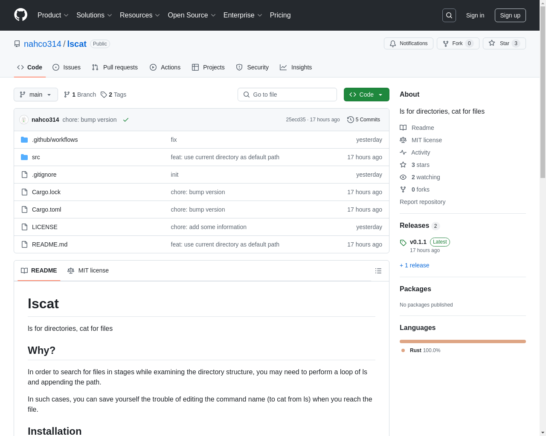The image size is (546, 436).
Task: Click the watching eye icon
Action: (x=403, y=177)
